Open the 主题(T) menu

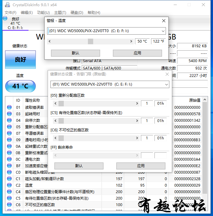coord(60,13)
